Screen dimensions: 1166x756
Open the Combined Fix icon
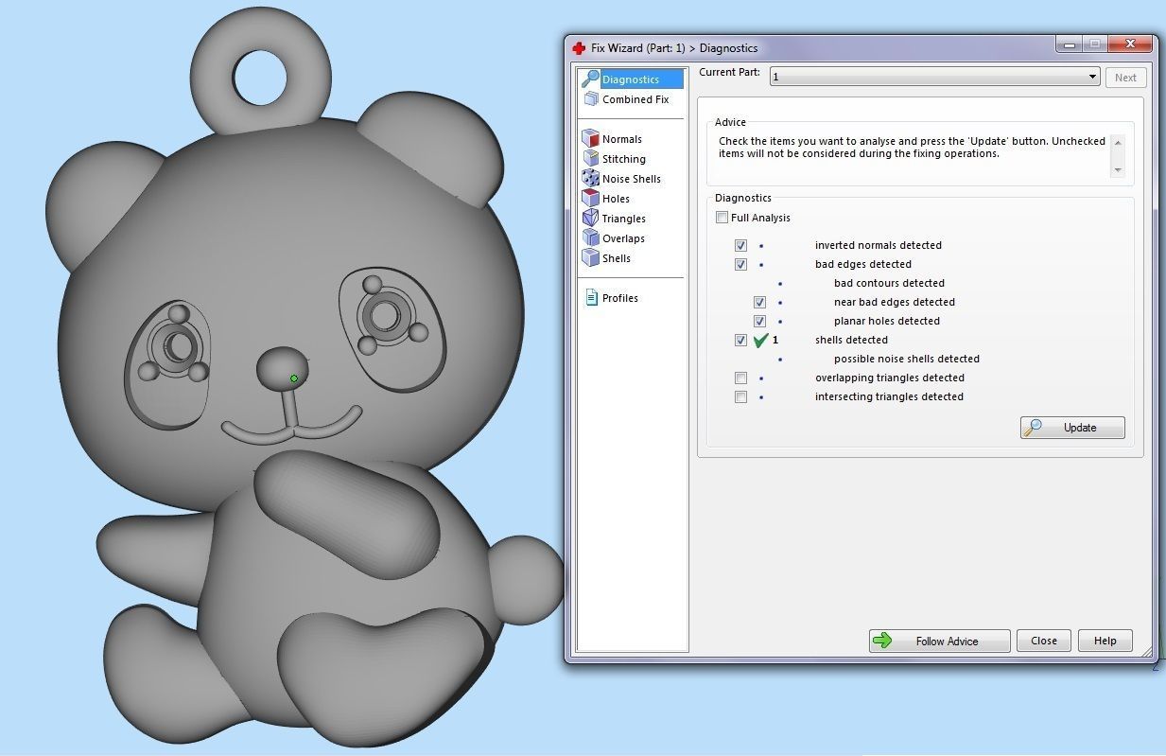pyautogui.click(x=591, y=99)
